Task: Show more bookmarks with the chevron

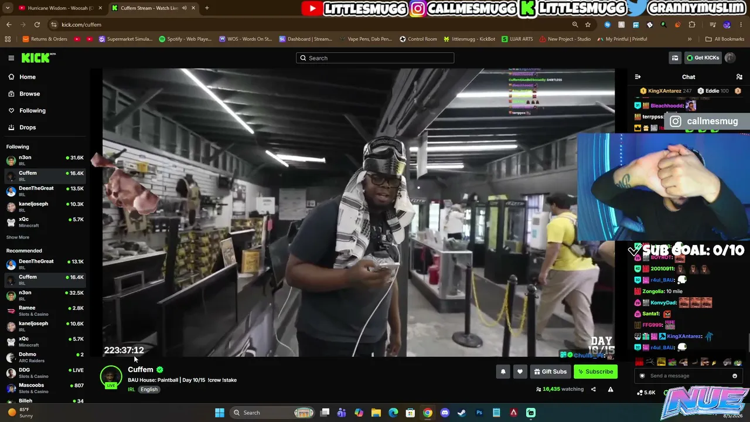Action: [x=690, y=39]
